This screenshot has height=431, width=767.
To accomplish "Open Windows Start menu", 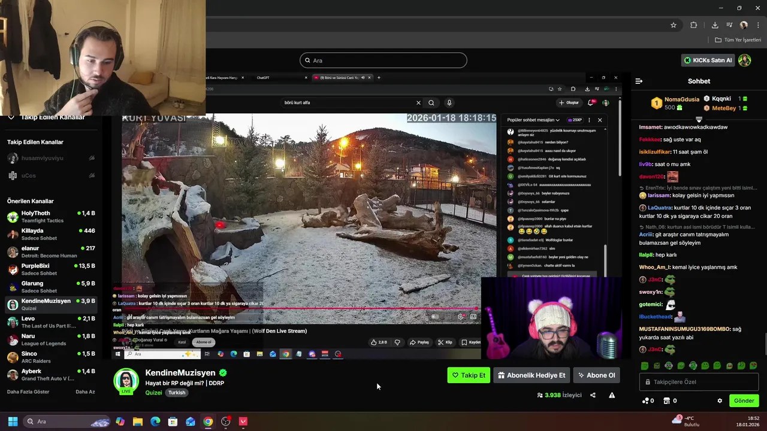I will click(x=13, y=421).
